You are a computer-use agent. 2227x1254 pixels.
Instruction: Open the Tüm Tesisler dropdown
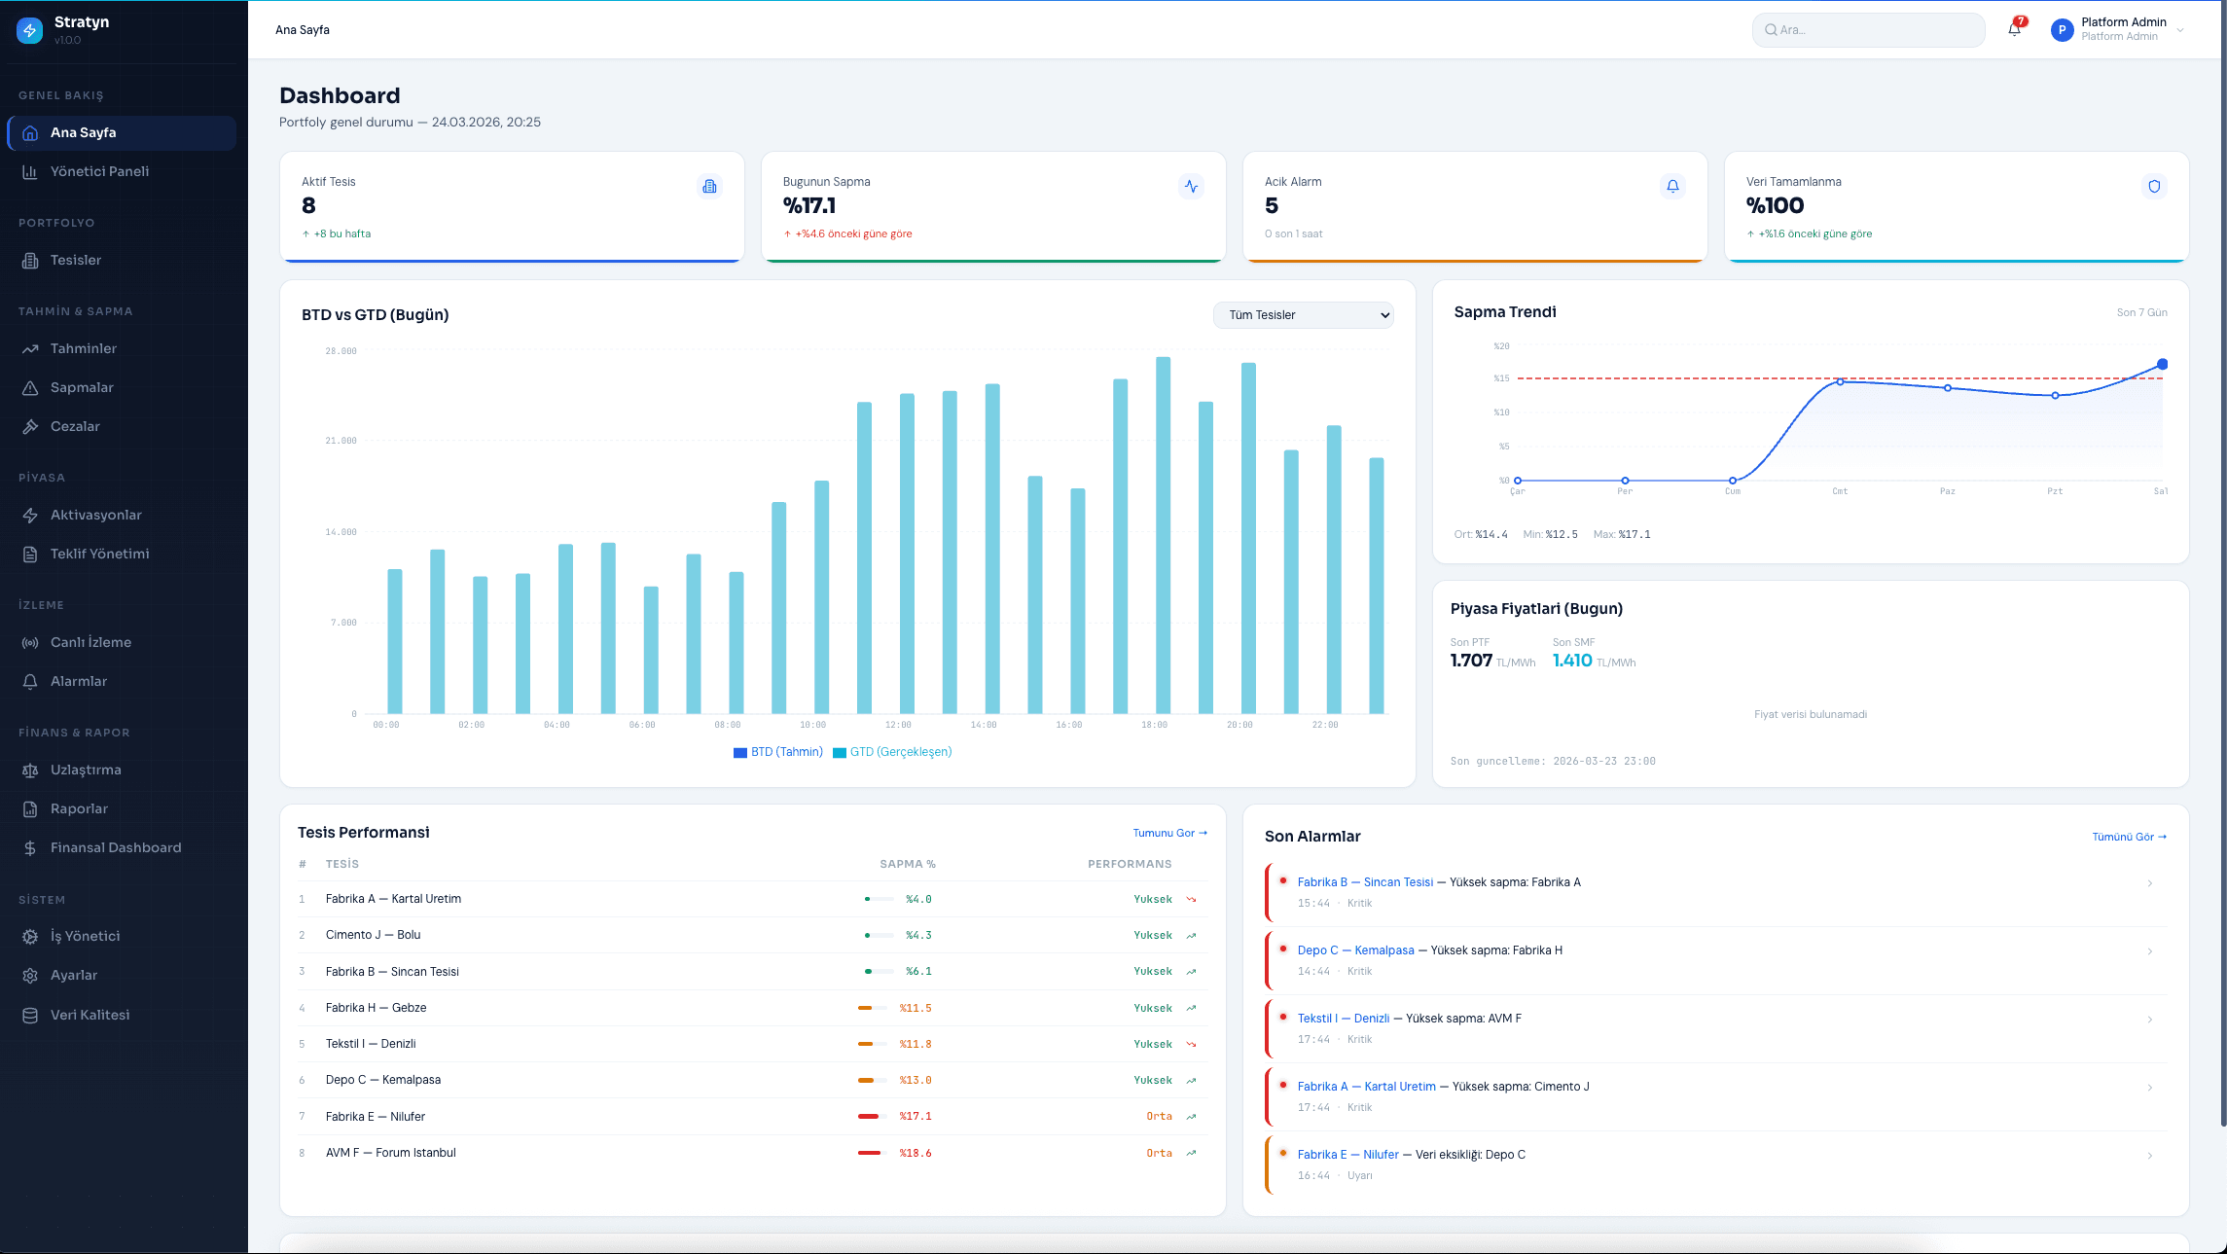1303,315
